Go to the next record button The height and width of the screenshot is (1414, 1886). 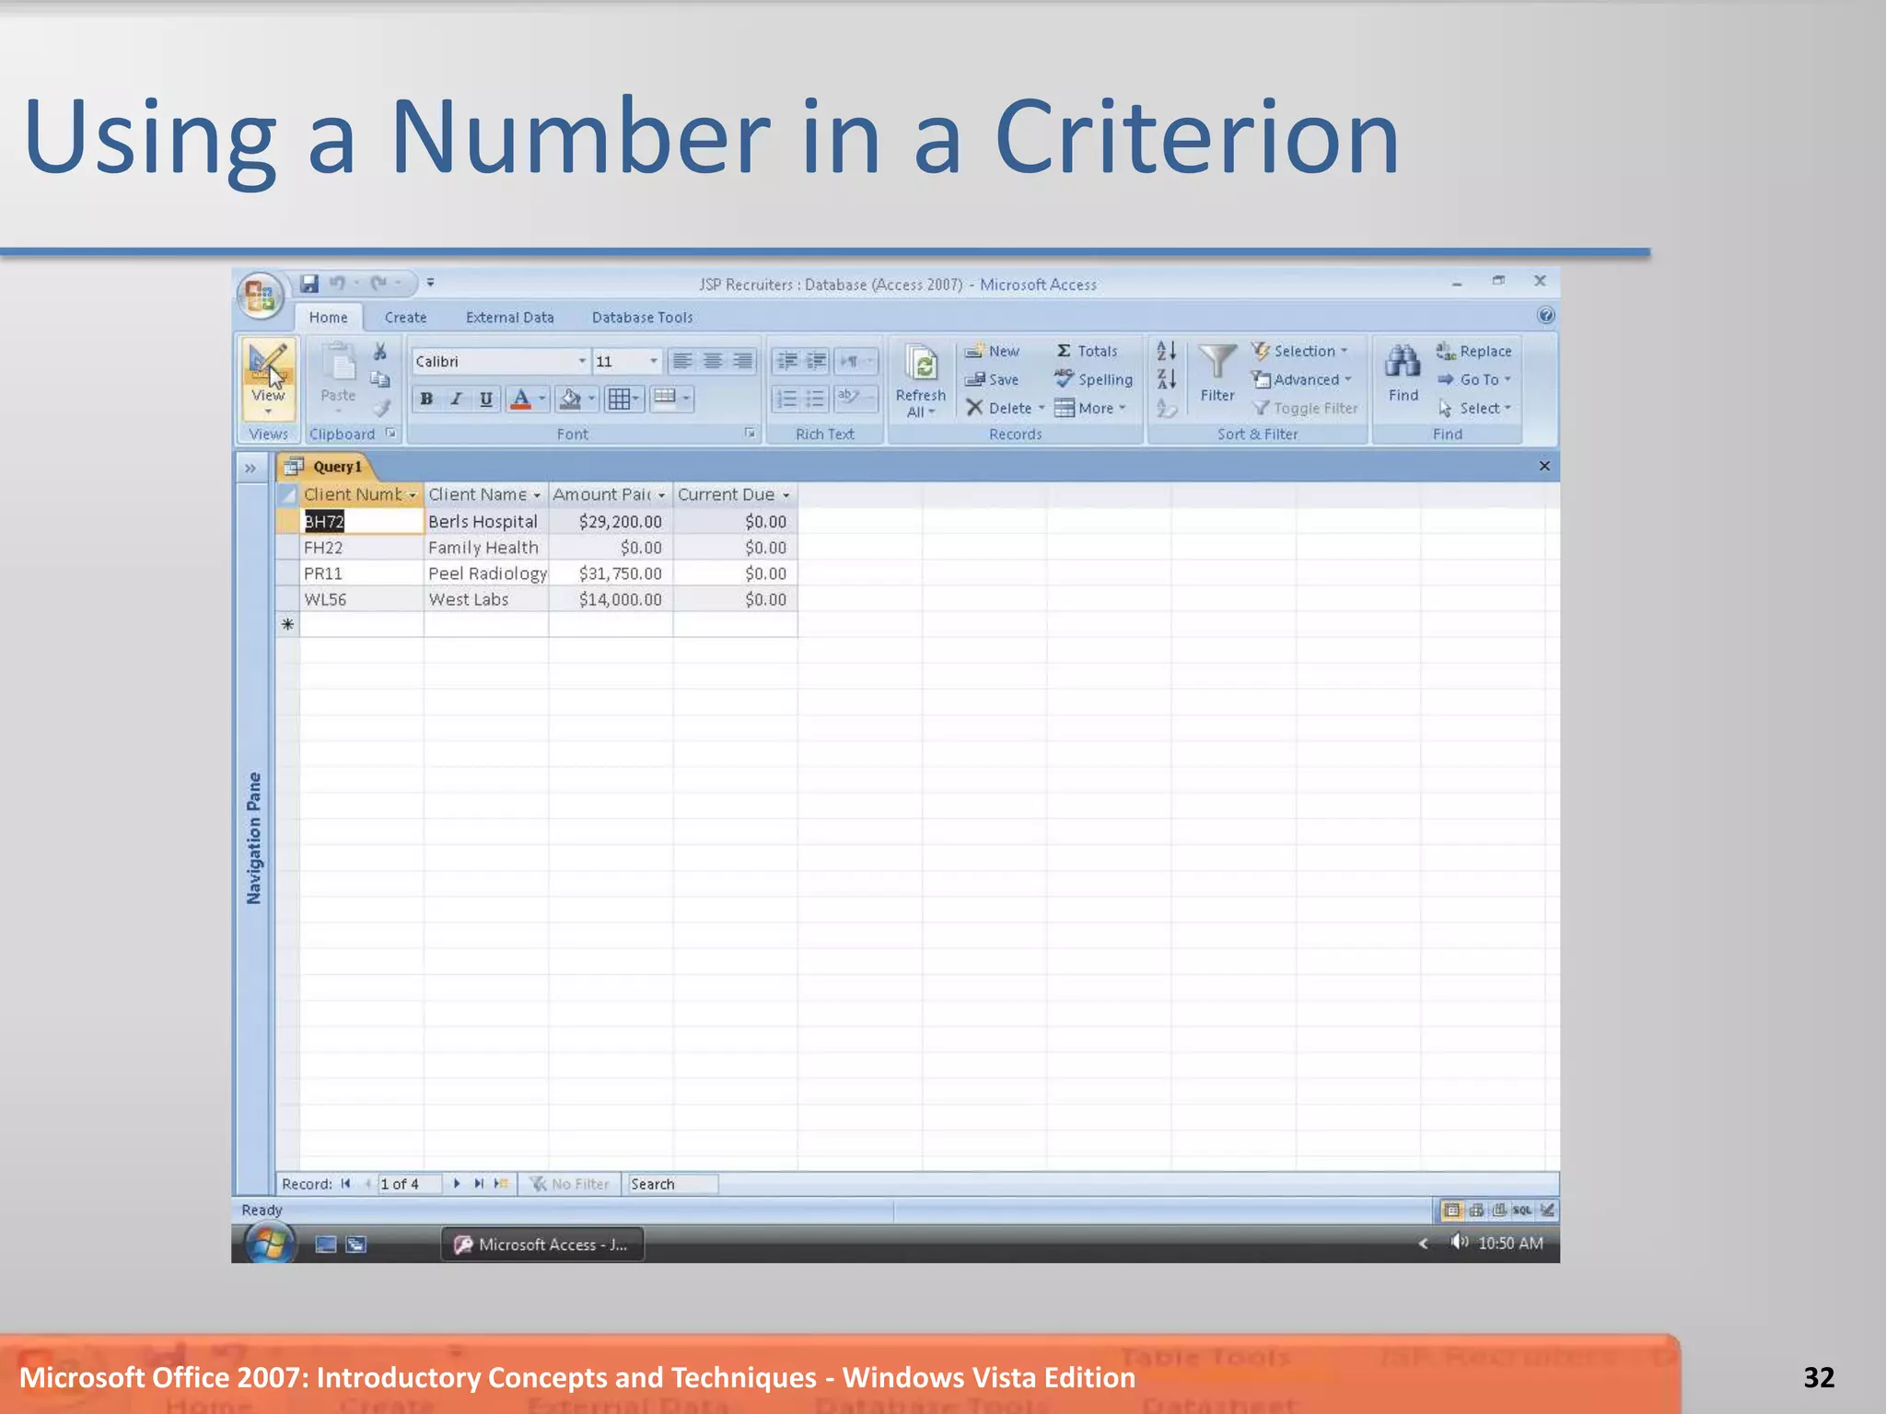457,1184
